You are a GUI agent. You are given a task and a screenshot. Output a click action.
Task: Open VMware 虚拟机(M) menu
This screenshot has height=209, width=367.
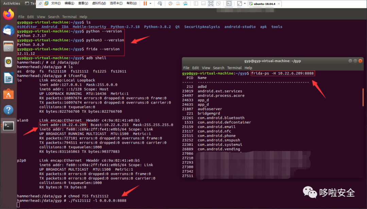coord(99,3)
